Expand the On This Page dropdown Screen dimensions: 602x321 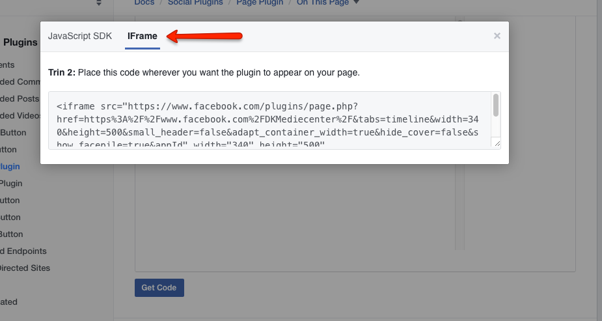[327, 3]
